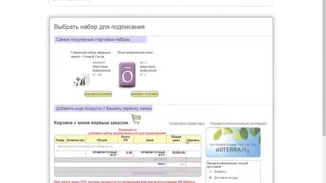Open the Посмотреть прайс лист link

click(x=187, y=123)
